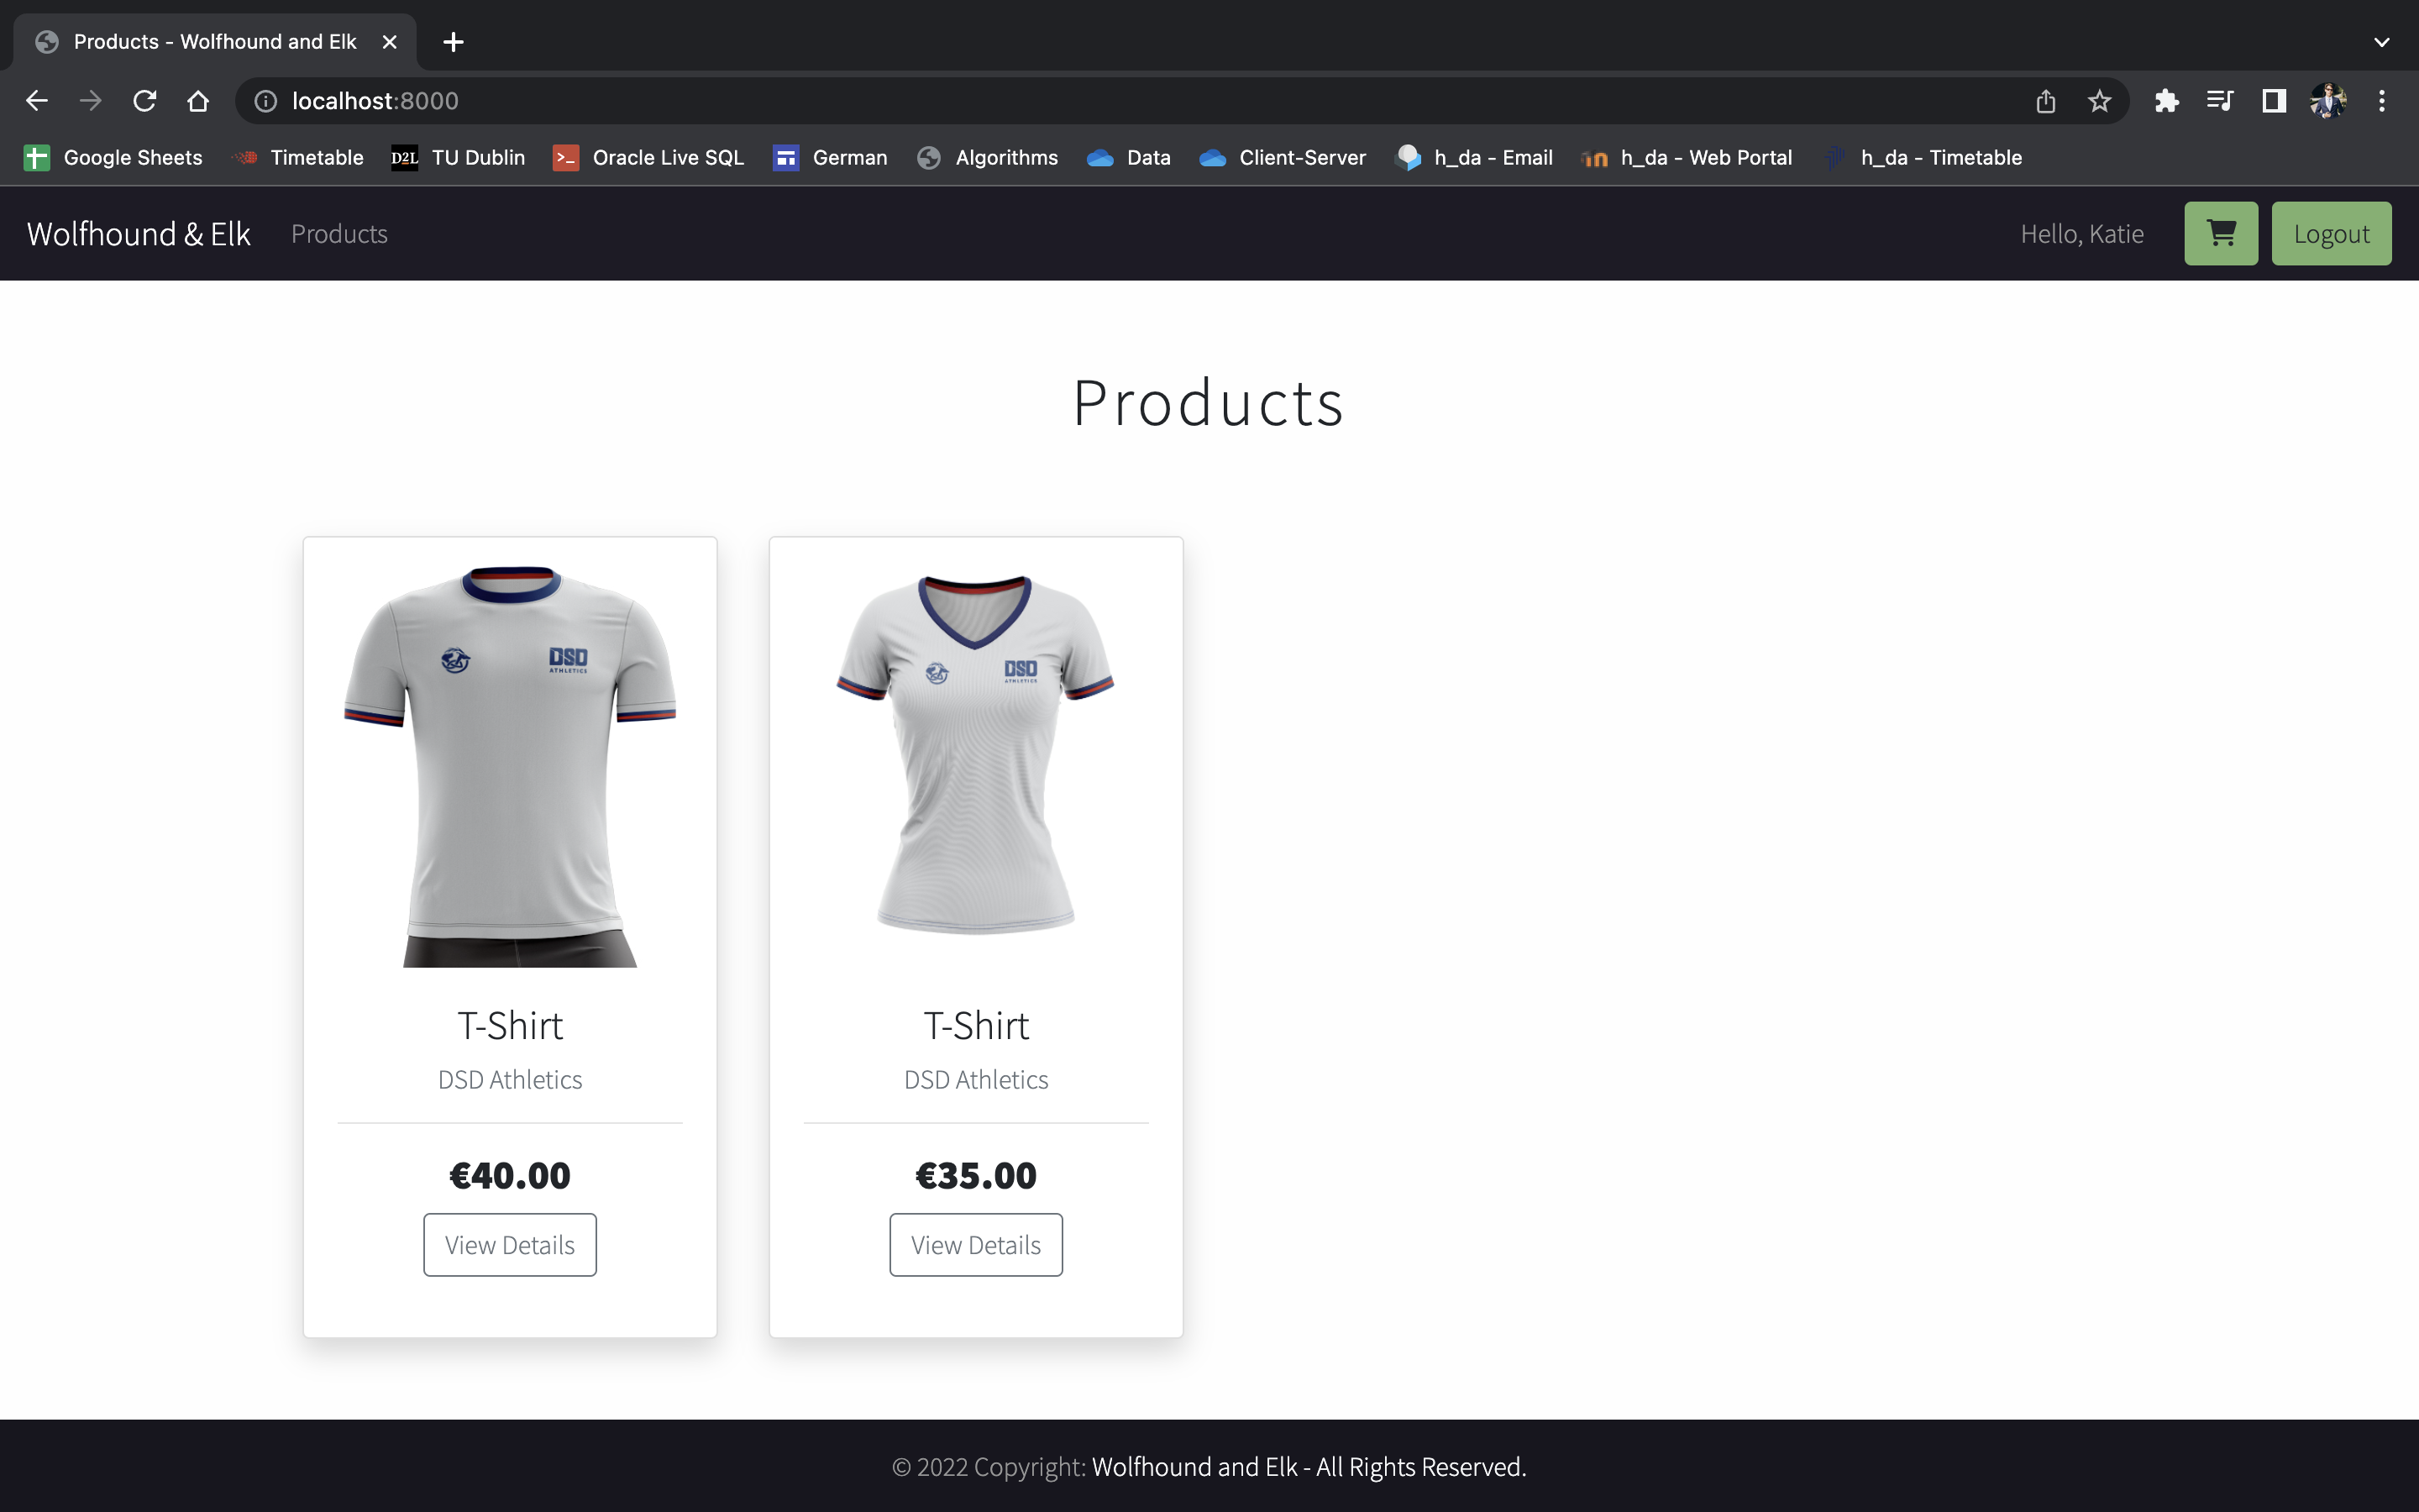
Task: View details of the €35.00 T-Shirt
Action: click(976, 1245)
